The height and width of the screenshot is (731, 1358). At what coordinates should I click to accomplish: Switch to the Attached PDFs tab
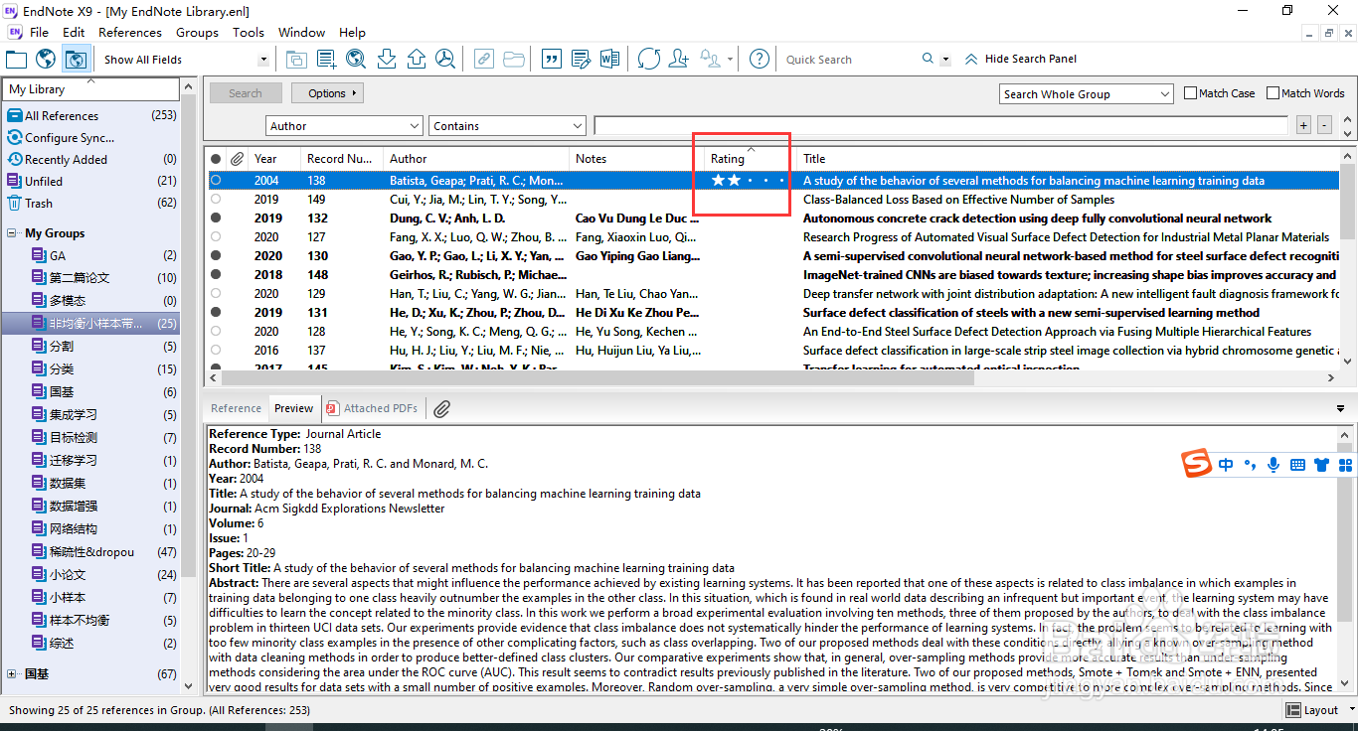(373, 408)
